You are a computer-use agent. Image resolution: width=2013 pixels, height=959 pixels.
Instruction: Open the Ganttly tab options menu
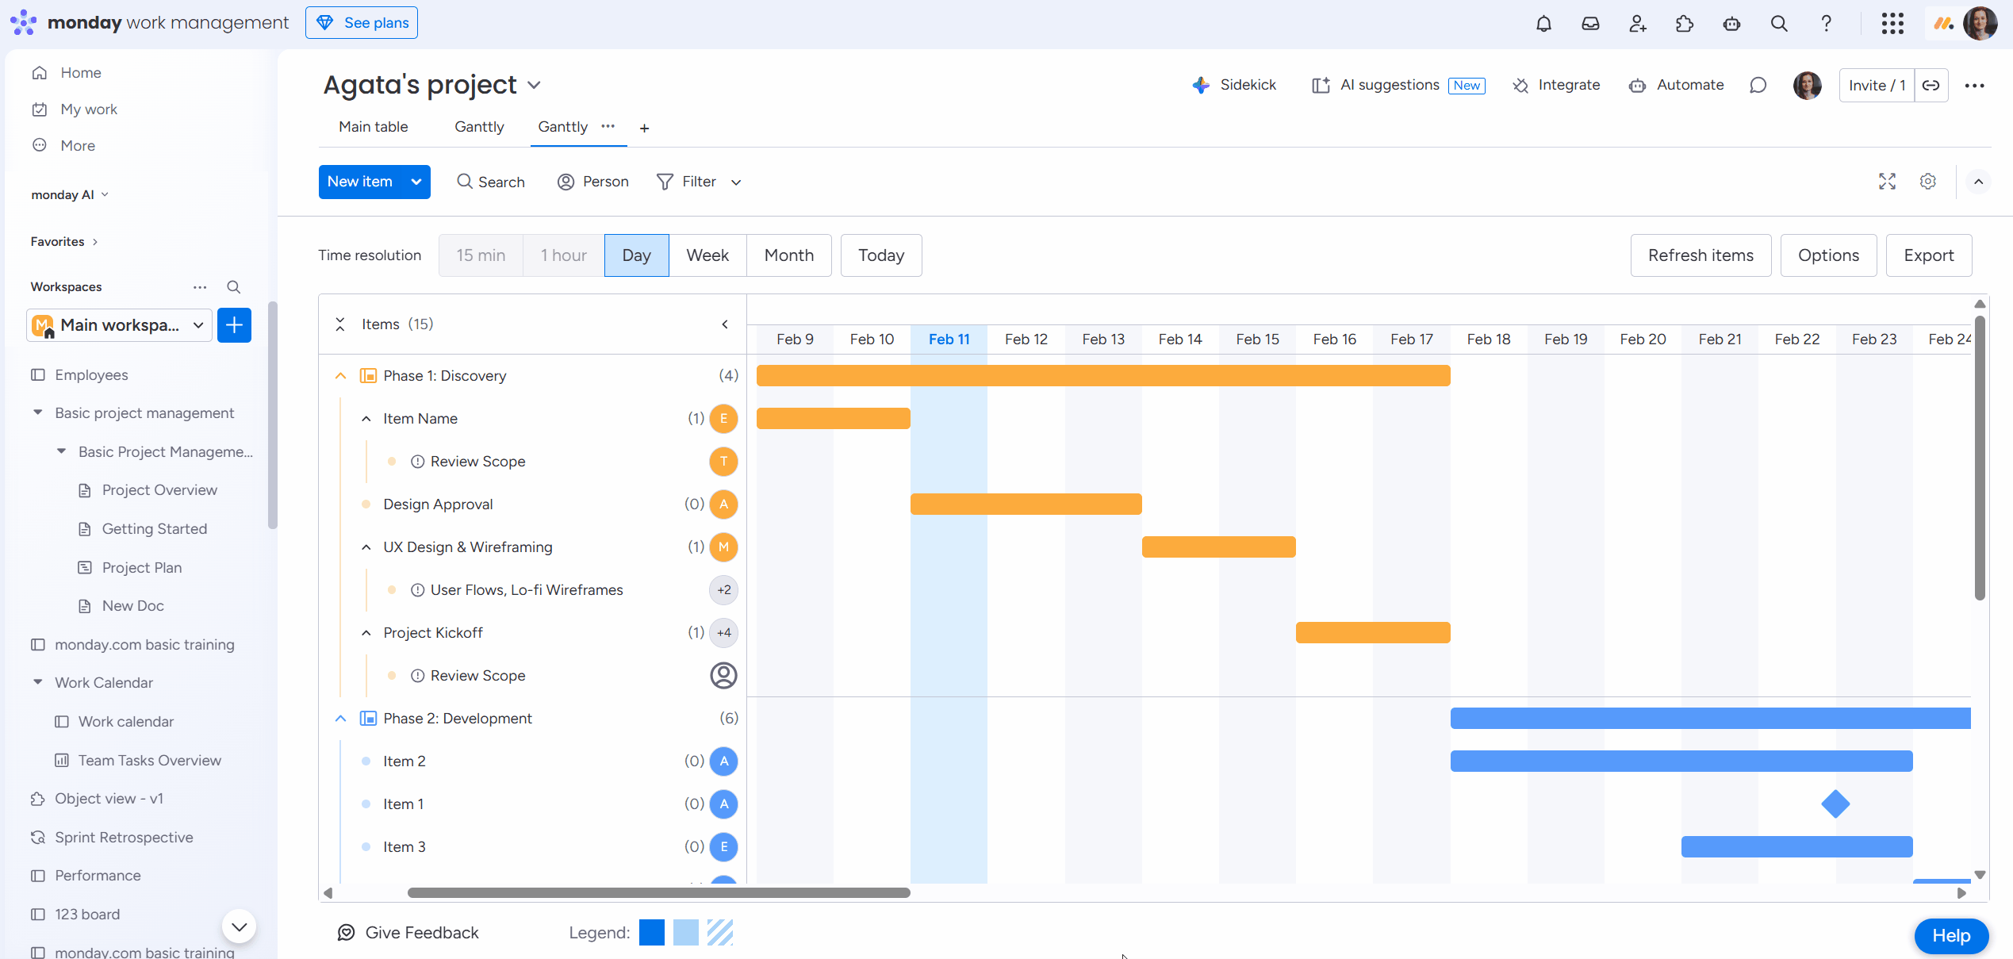coord(608,126)
